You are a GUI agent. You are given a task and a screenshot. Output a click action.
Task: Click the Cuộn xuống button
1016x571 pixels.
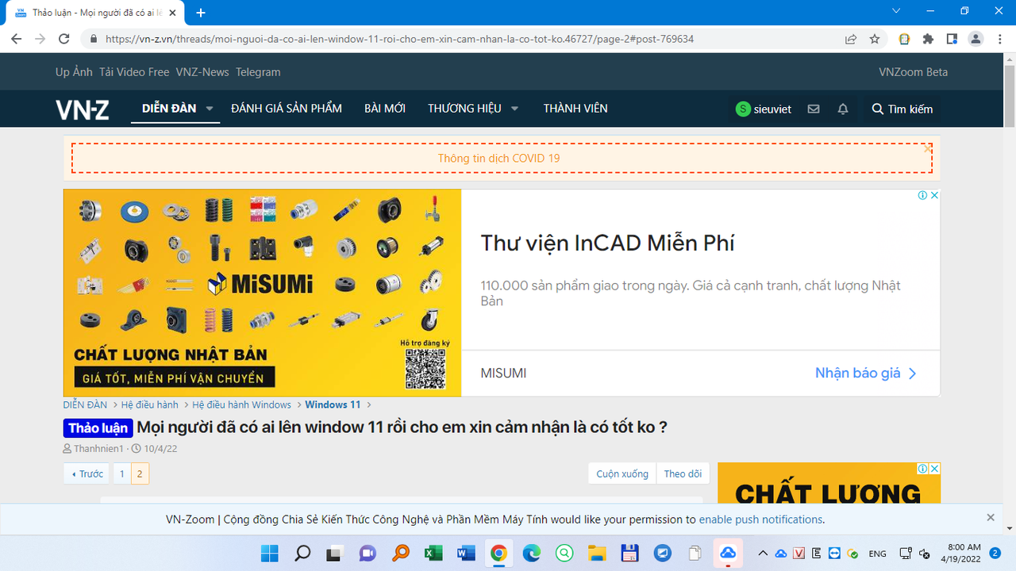click(622, 473)
